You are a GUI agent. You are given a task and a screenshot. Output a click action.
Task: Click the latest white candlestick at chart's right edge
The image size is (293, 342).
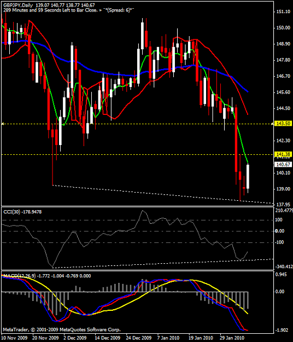(248, 177)
